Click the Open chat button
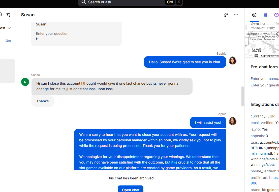Screen dimensions: 279x192 tap(131, 189)
